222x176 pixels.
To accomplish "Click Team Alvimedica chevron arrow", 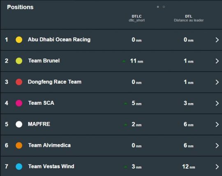I will pos(217,146).
